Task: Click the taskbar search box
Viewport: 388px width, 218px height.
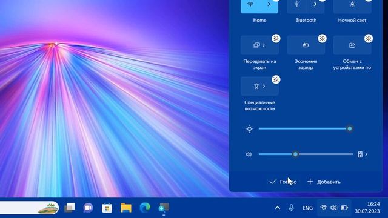Action: (29, 208)
